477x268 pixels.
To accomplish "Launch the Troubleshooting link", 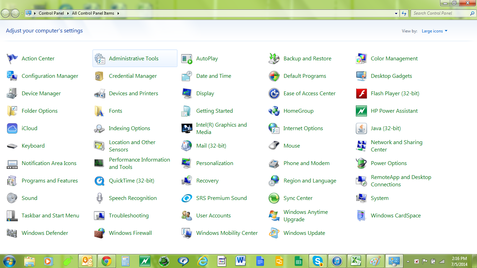I will coord(129,216).
